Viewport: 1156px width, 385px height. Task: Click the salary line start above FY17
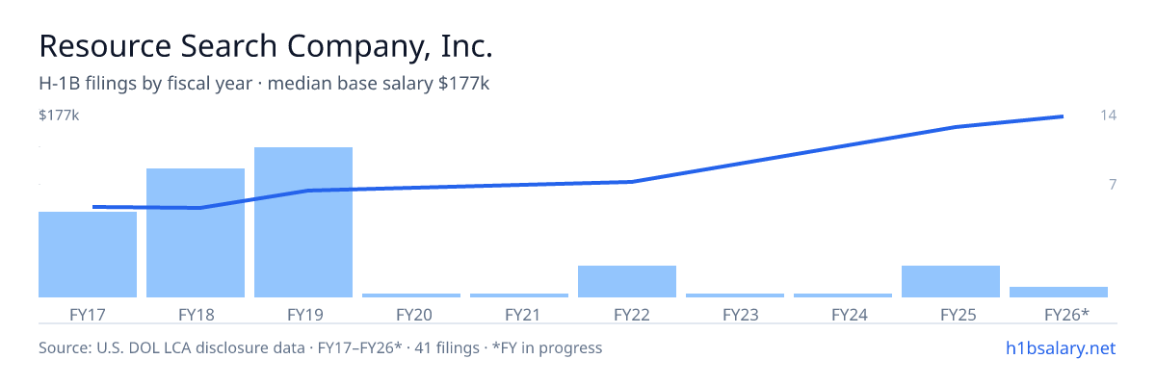tap(93, 206)
